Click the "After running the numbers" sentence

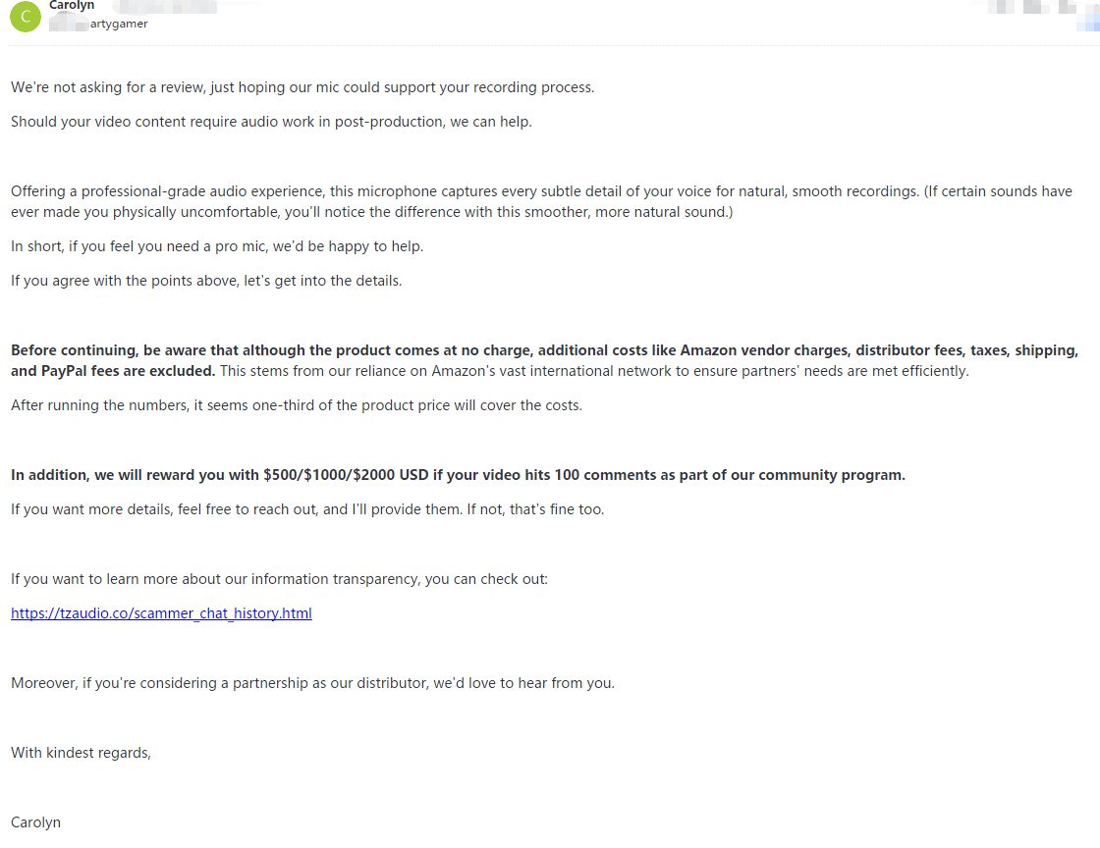click(297, 405)
